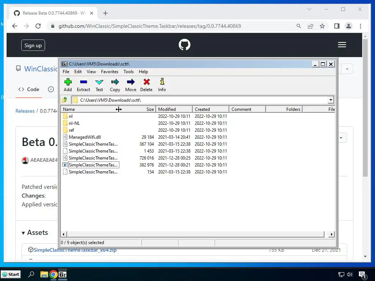Open the Info toolbar icon
375x281 pixels.
pyautogui.click(x=162, y=85)
